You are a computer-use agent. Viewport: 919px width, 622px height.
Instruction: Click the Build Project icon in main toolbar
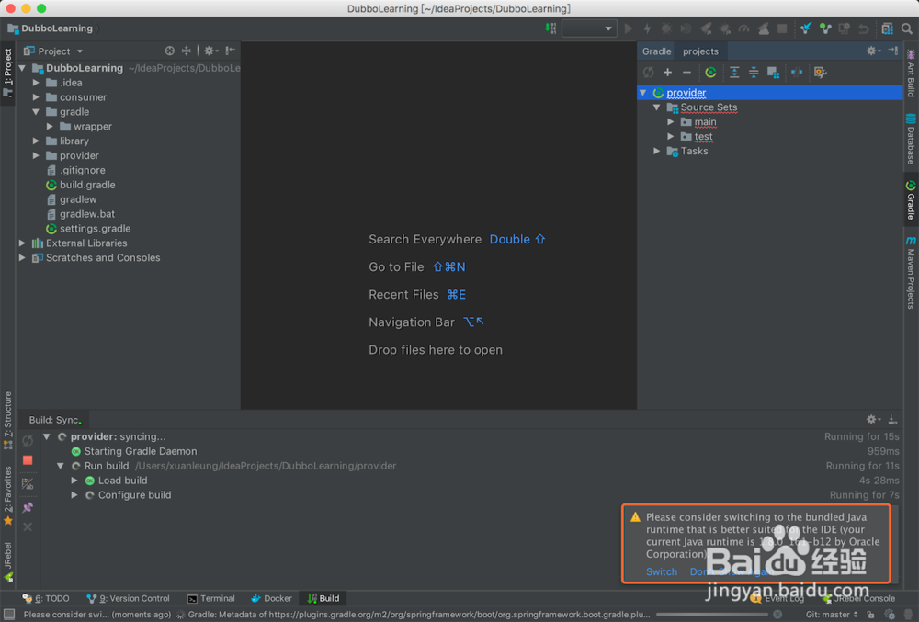point(550,28)
